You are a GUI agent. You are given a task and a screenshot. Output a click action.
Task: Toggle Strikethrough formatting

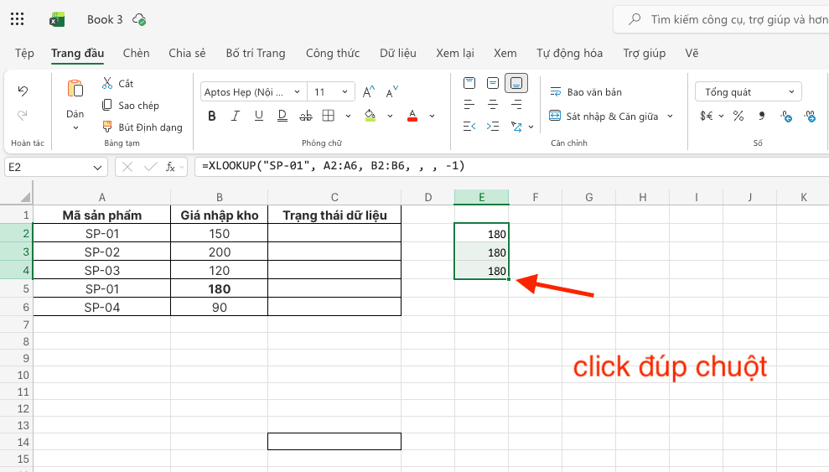coord(306,116)
